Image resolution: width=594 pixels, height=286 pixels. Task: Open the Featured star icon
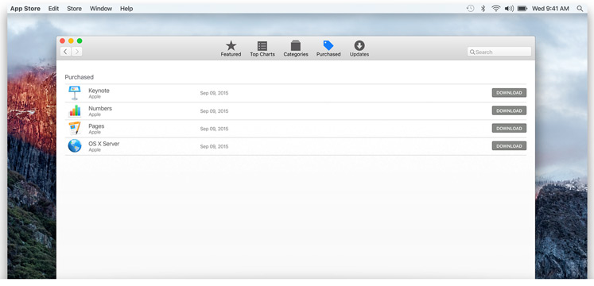click(x=231, y=46)
